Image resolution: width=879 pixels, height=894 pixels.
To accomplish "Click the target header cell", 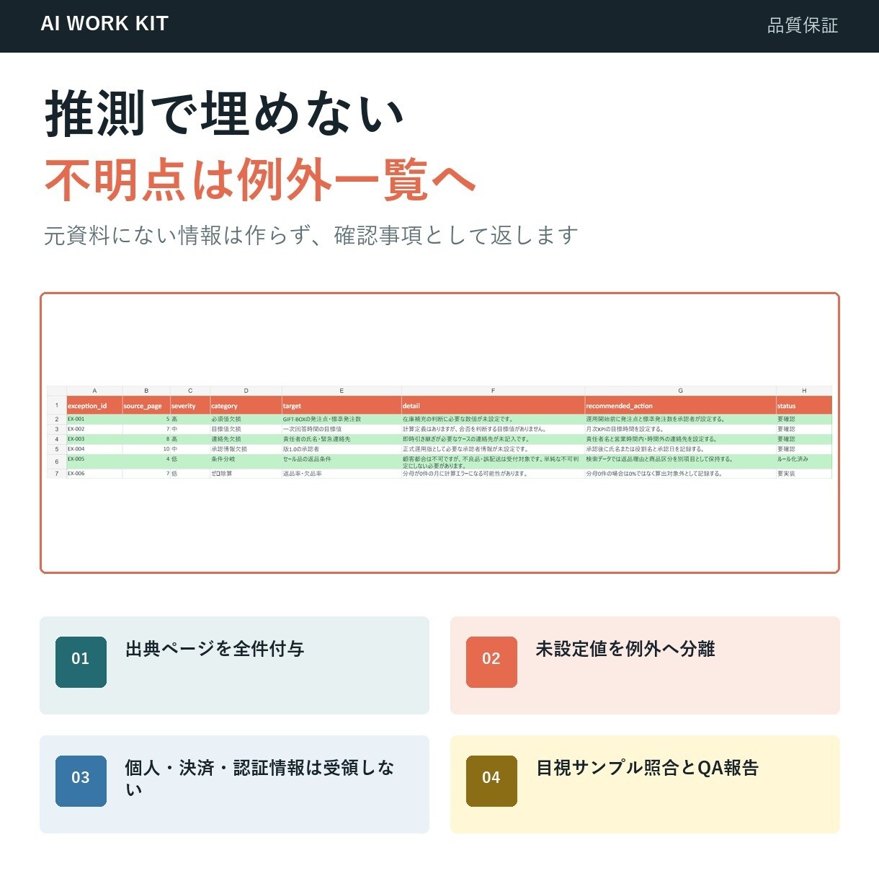I will (342, 405).
